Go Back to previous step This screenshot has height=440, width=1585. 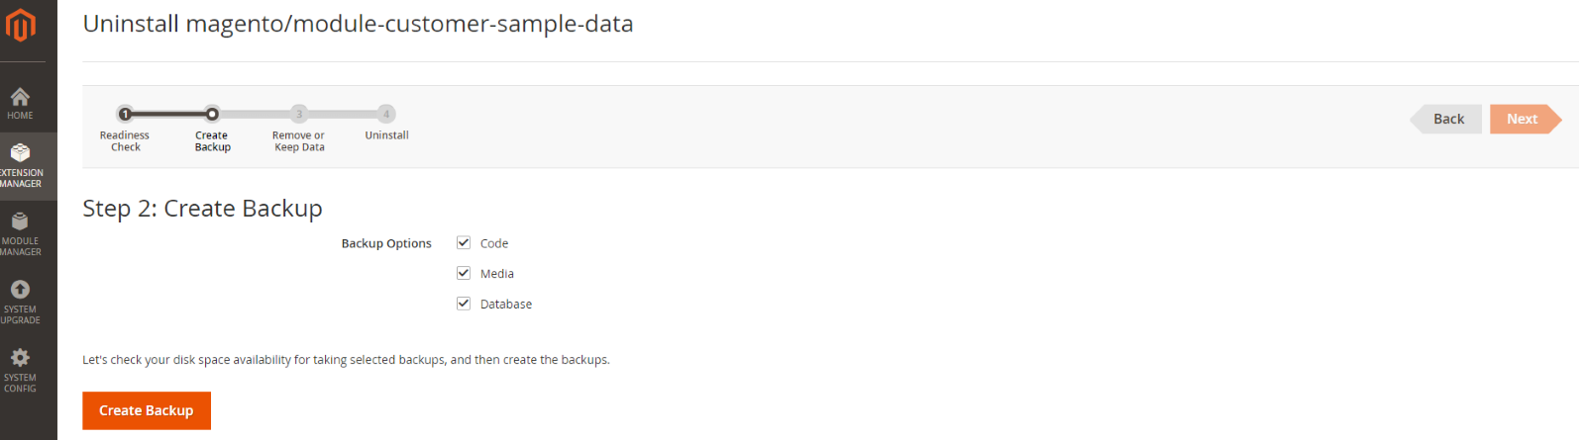tap(1446, 119)
